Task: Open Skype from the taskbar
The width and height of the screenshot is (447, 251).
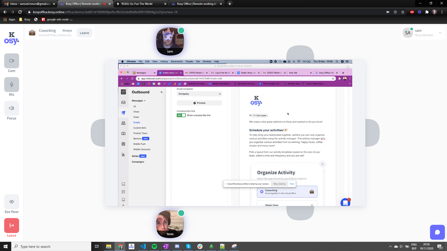Action: (189, 247)
